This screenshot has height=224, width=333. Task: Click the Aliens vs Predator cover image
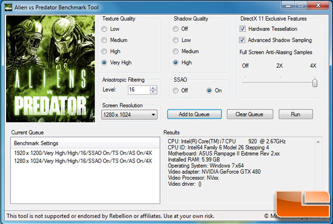pos(50,69)
